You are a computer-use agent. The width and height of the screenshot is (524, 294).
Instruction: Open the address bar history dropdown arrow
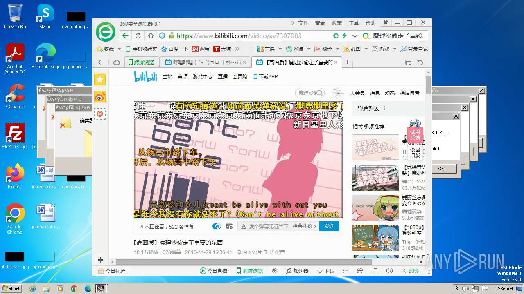pos(355,36)
